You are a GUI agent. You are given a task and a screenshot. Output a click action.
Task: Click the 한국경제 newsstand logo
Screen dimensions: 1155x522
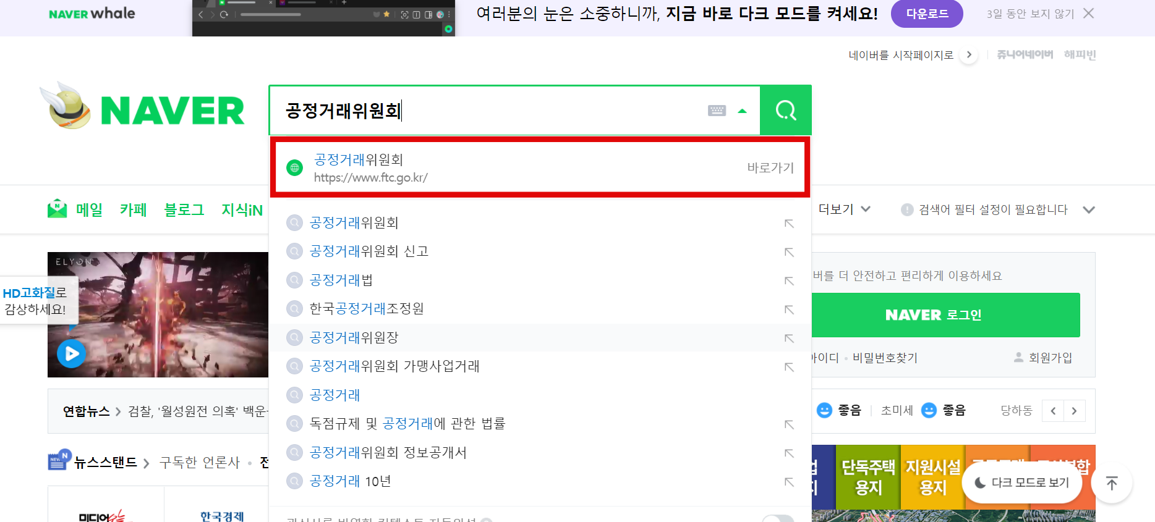(222, 515)
